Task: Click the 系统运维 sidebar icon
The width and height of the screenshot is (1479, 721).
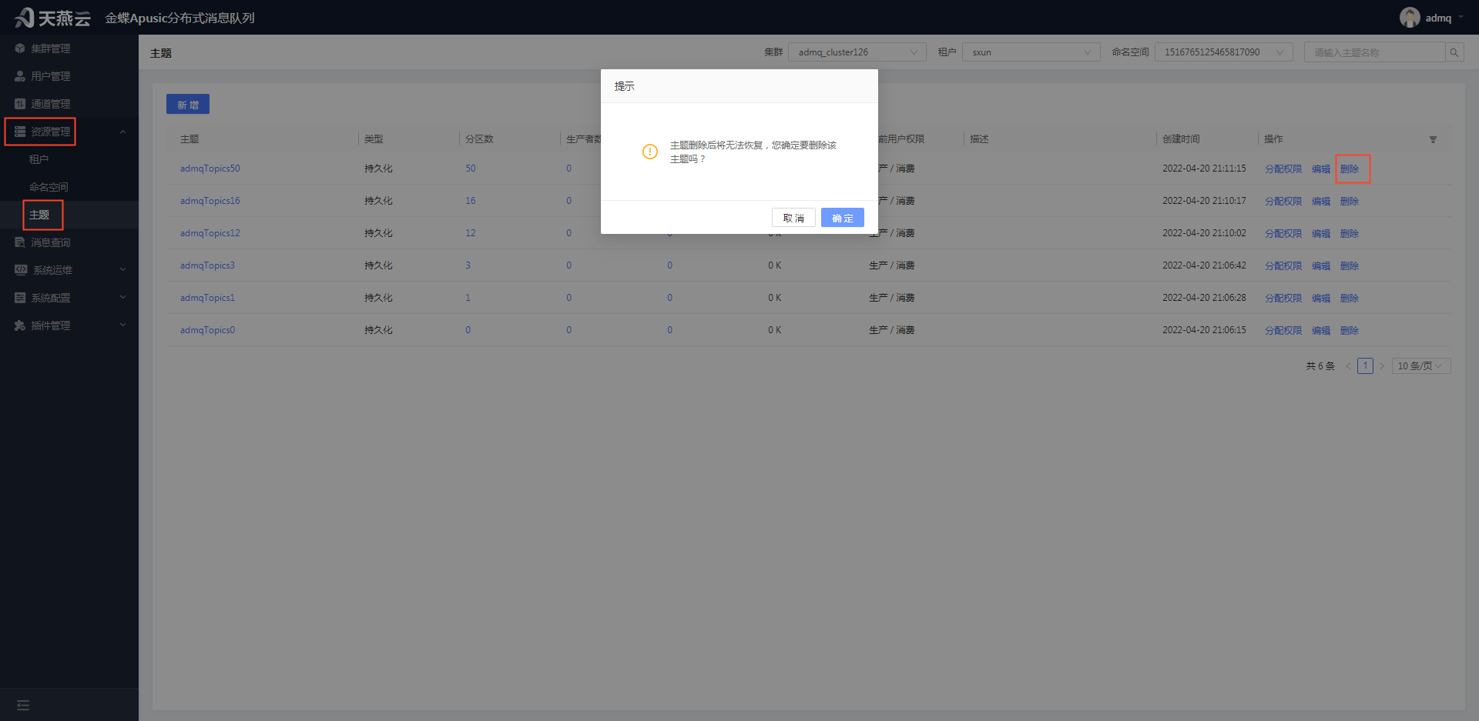Action: tap(21, 270)
